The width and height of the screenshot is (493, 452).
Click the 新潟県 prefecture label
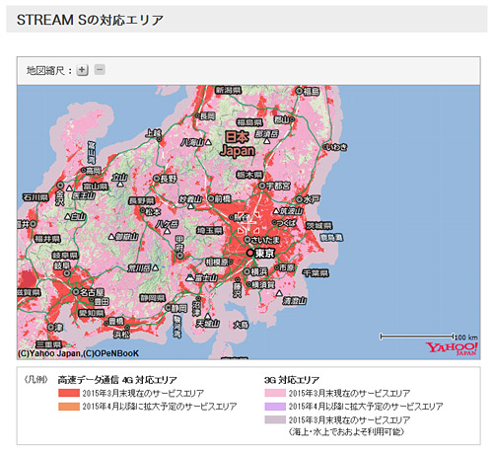pyautogui.click(x=229, y=90)
